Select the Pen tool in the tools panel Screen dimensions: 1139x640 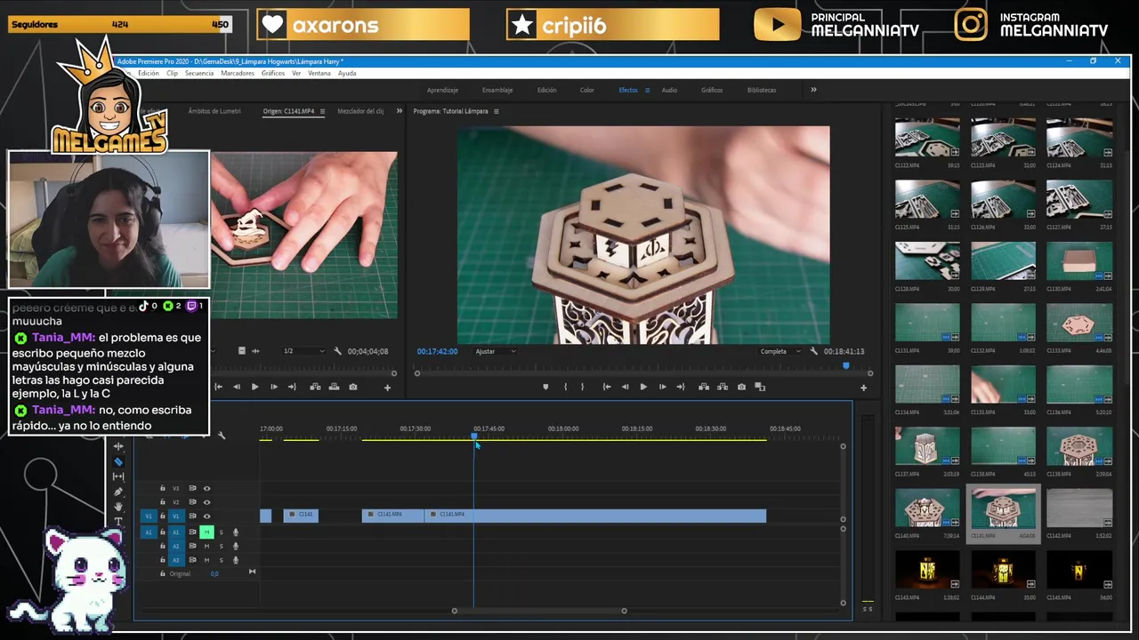[x=118, y=492]
